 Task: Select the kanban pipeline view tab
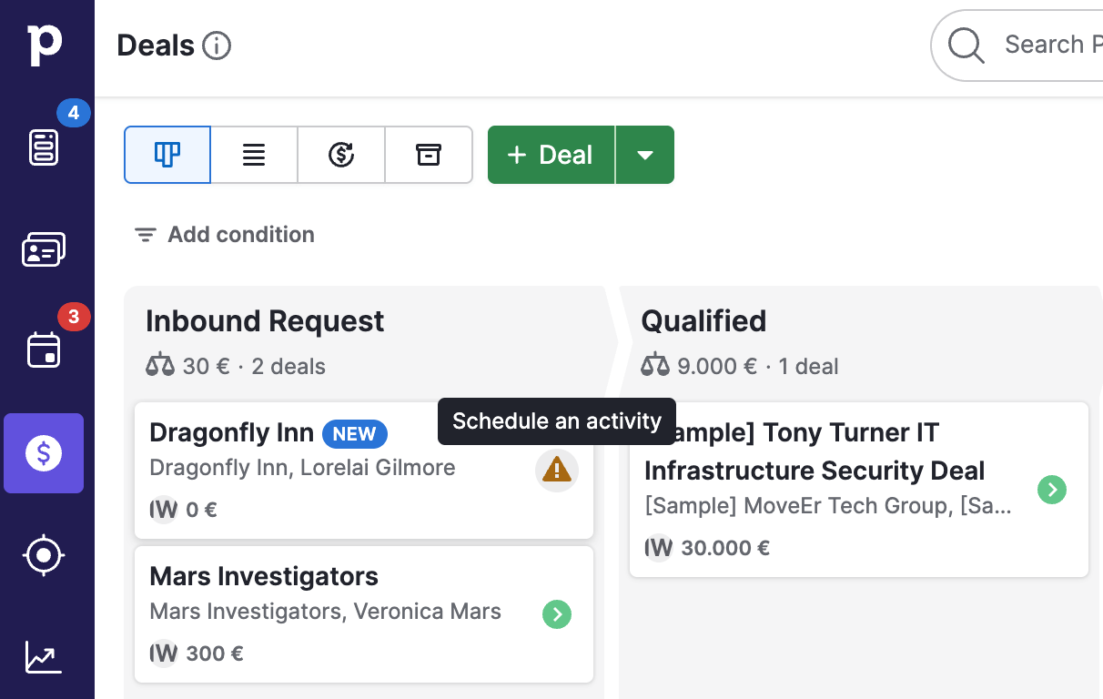pyautogui.click(x=167, y=155)
